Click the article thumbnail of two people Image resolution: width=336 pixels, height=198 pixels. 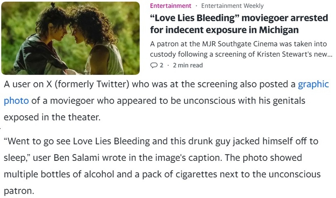tap(71, 38)
